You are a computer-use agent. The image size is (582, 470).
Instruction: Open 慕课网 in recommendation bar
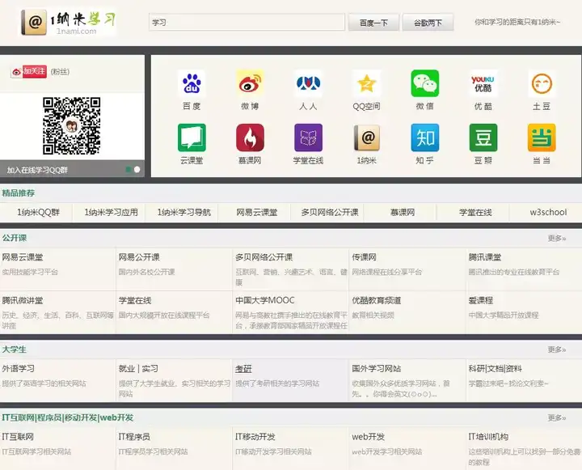pos(403,213)
